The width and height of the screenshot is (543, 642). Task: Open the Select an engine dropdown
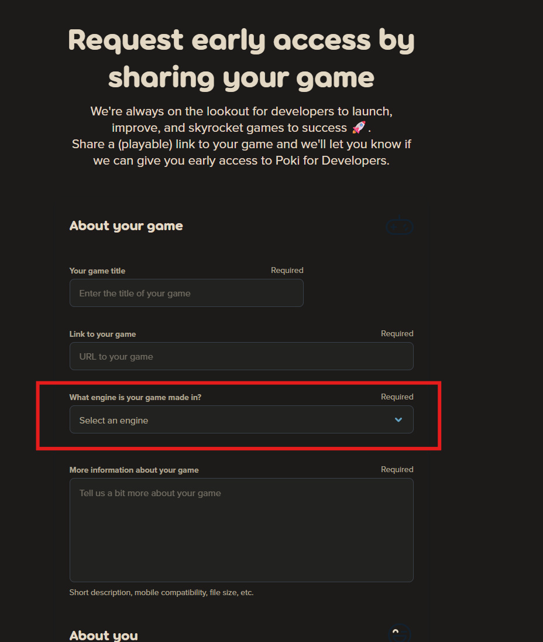click(x=241, y=420)
